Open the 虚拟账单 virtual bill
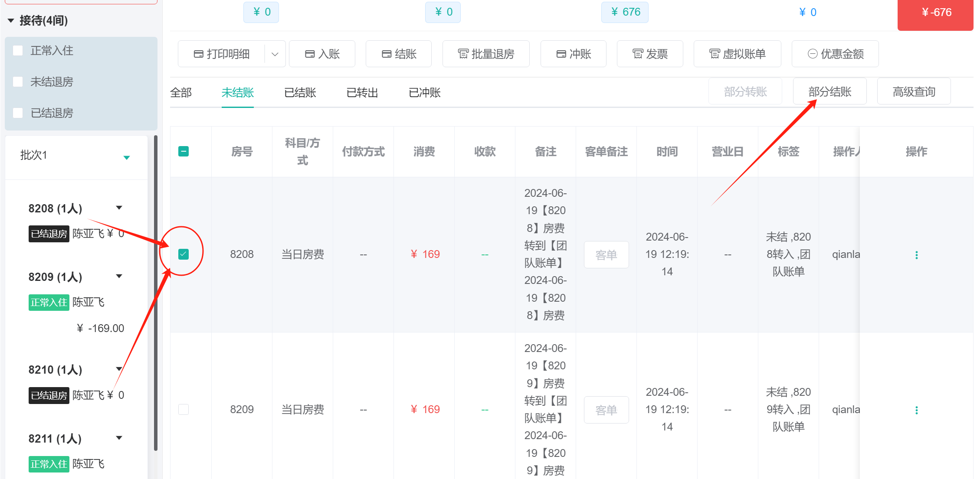 click(738, 54)
